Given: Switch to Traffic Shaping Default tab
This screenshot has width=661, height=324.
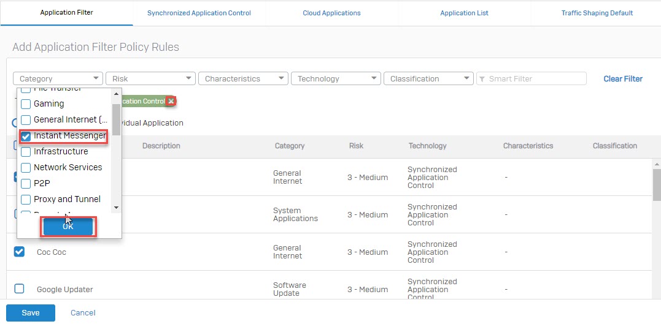Looking at the screenshot, I should [597, 13].
